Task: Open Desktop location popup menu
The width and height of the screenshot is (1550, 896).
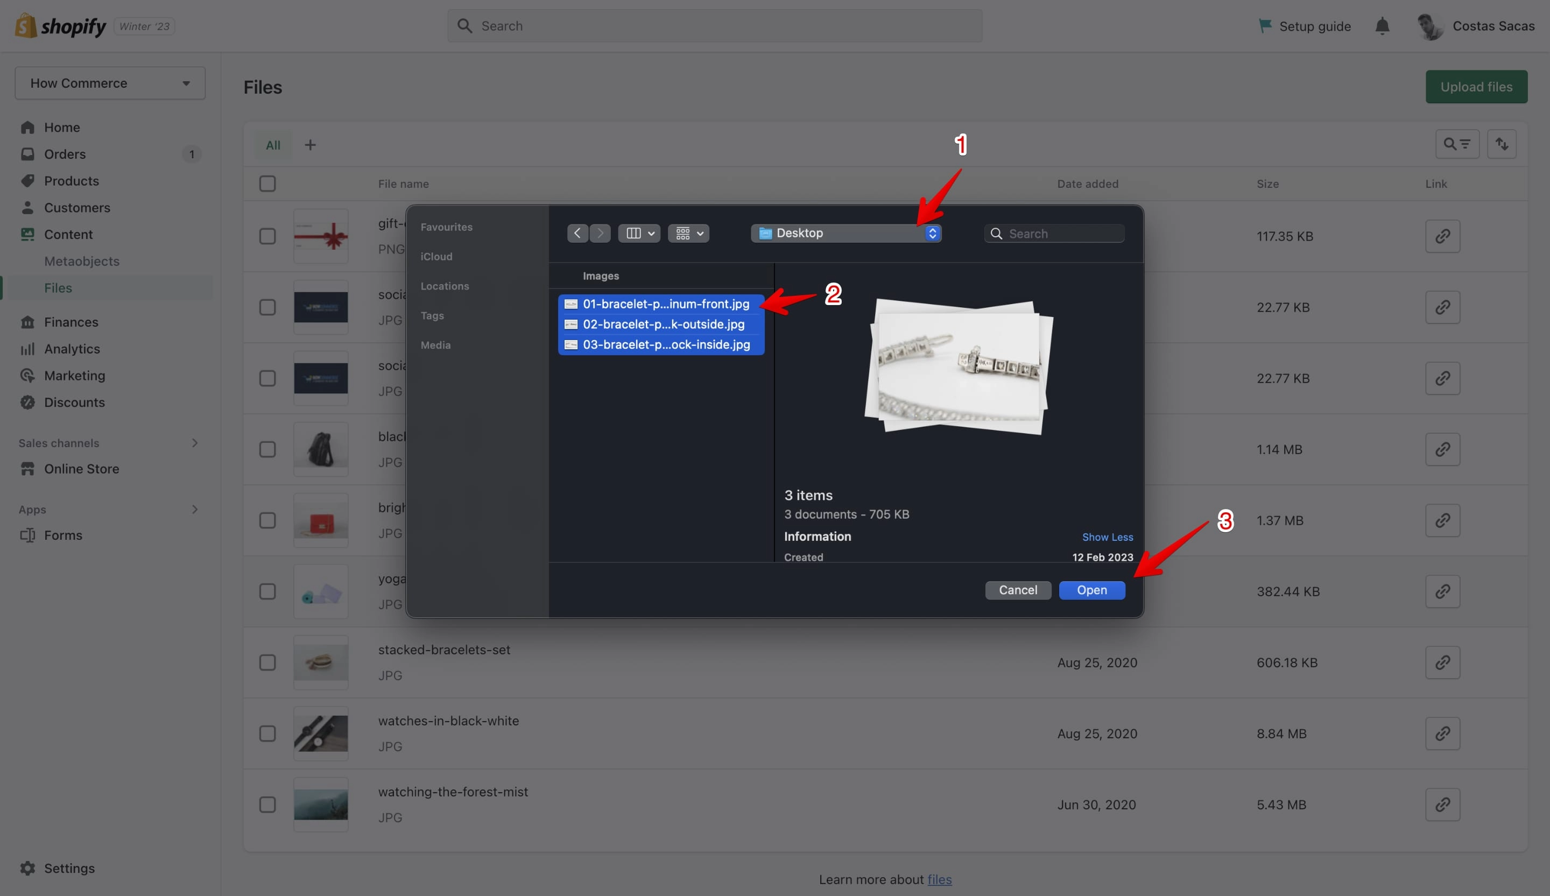Action: 846,233
